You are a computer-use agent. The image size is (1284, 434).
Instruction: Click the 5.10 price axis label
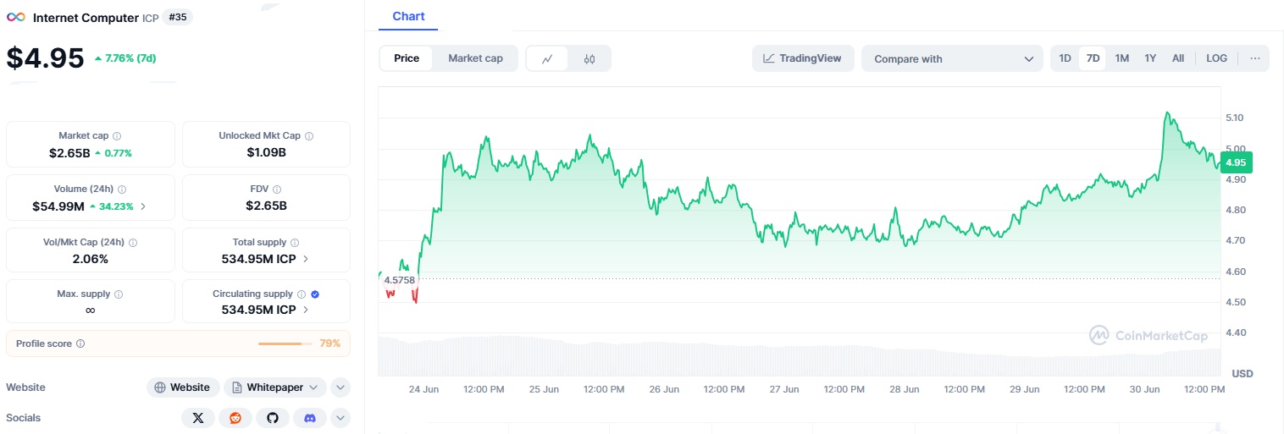coord(1234,118)
